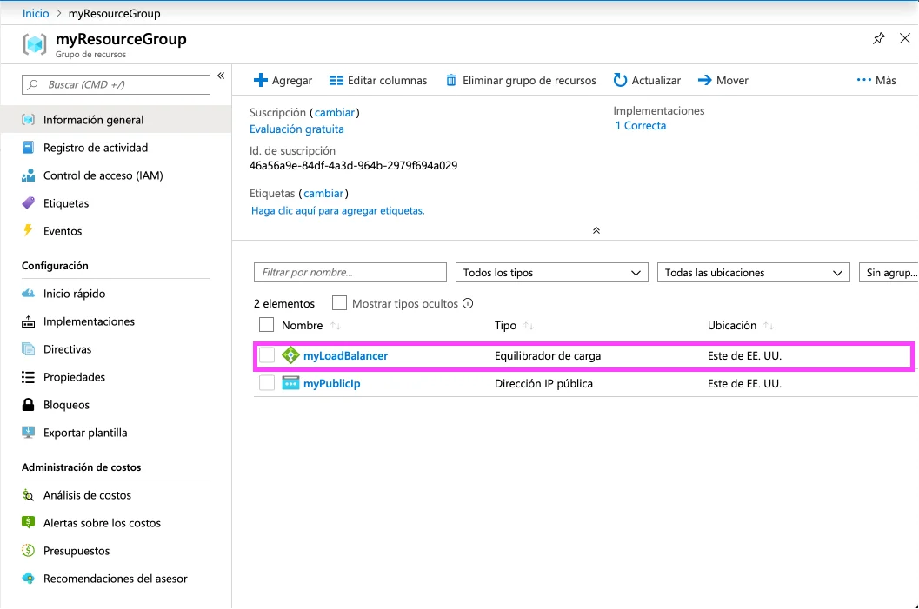Click the Exportar plantilla icon

point(28,433)
